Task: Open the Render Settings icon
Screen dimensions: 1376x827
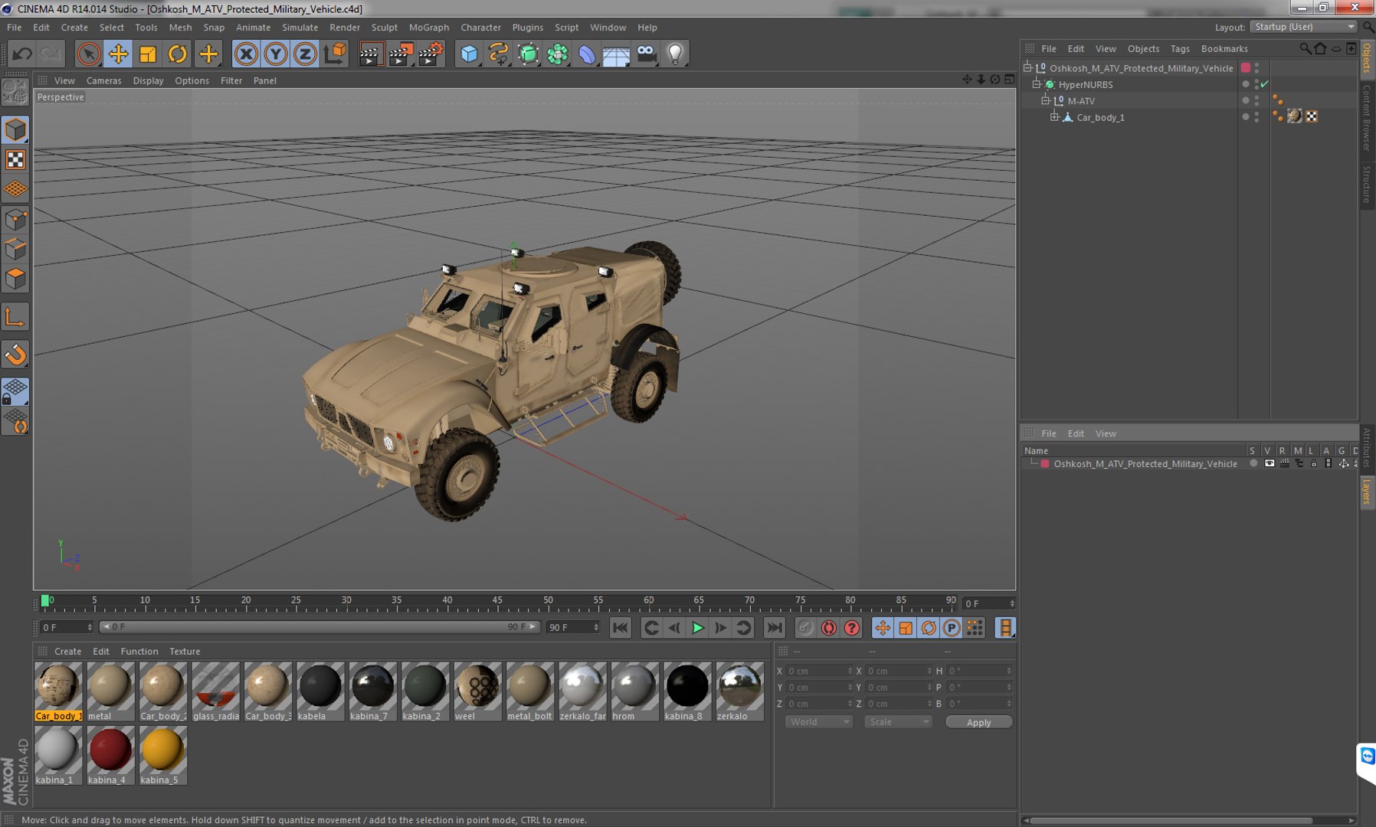Action: tap(431, 54)
